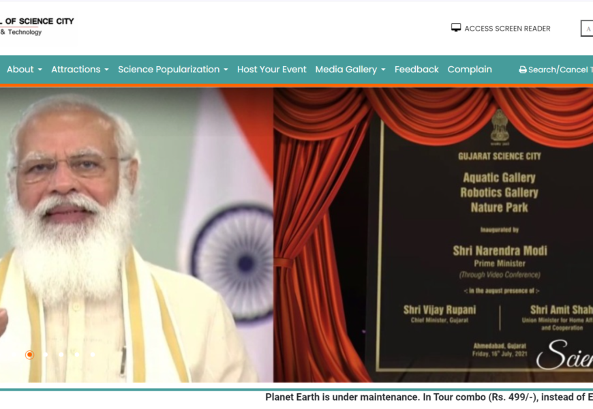Click the Access Screen Reader link

coord(507,29)
